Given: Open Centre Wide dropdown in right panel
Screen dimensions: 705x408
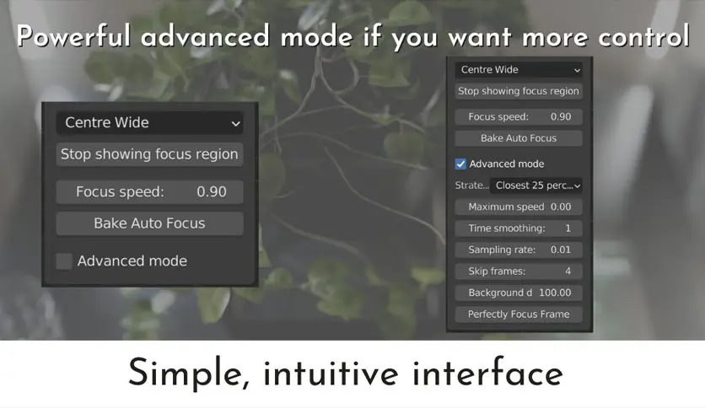Looking at the screenshot, I should 519,70.
